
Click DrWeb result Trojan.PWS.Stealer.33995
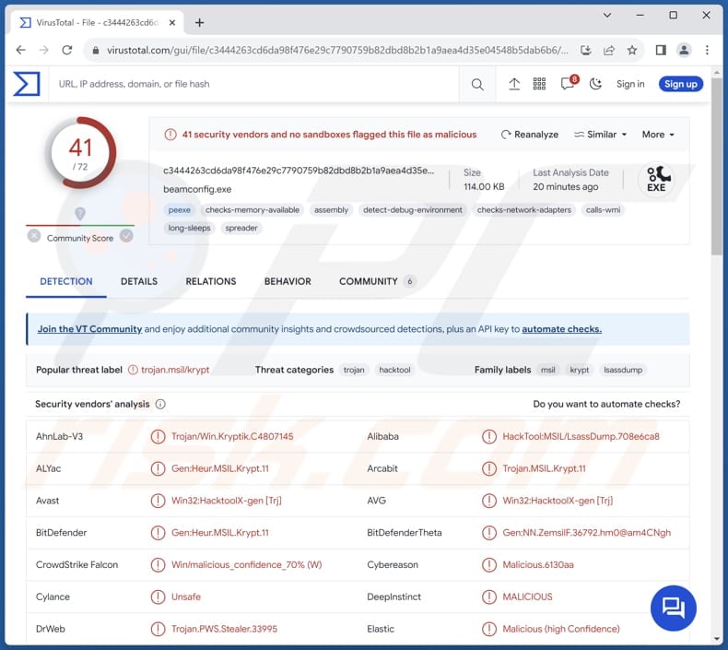(224, 629)
